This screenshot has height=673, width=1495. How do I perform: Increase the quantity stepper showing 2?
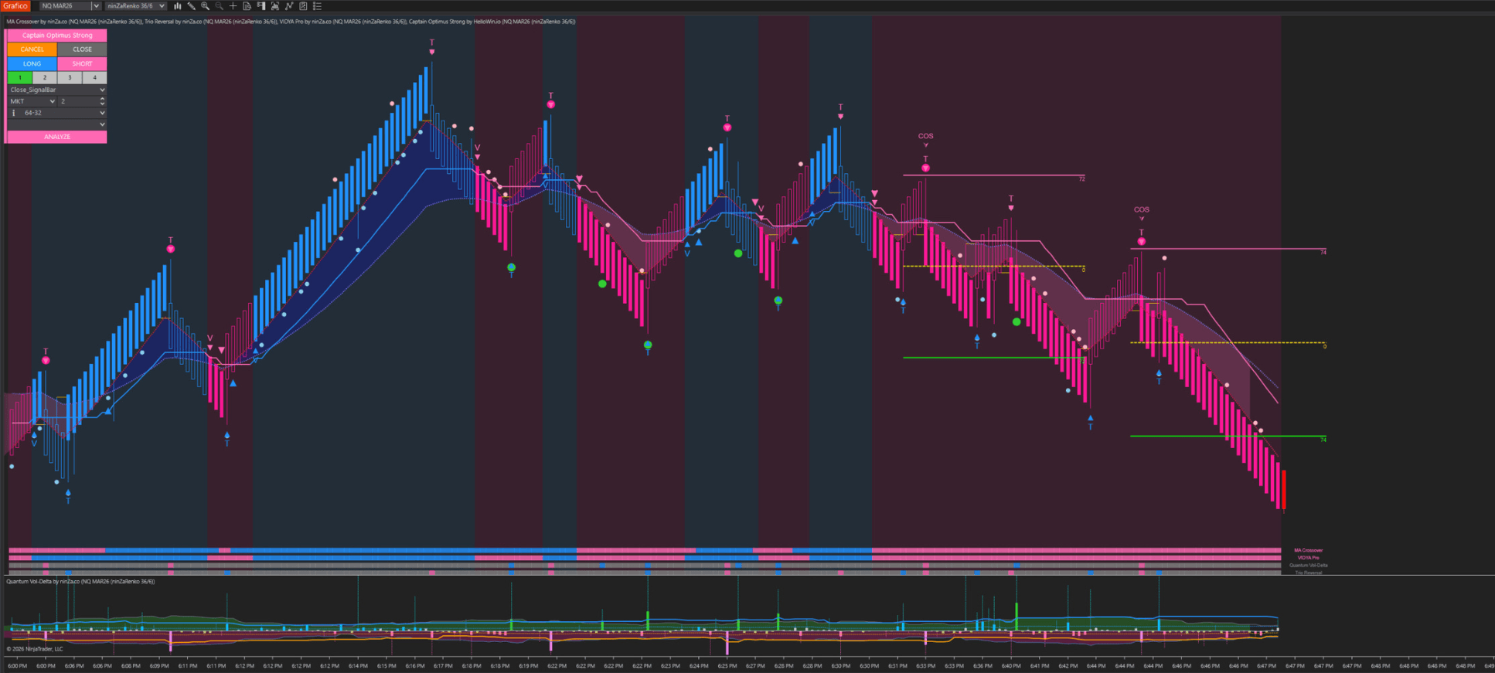(102, 99)
